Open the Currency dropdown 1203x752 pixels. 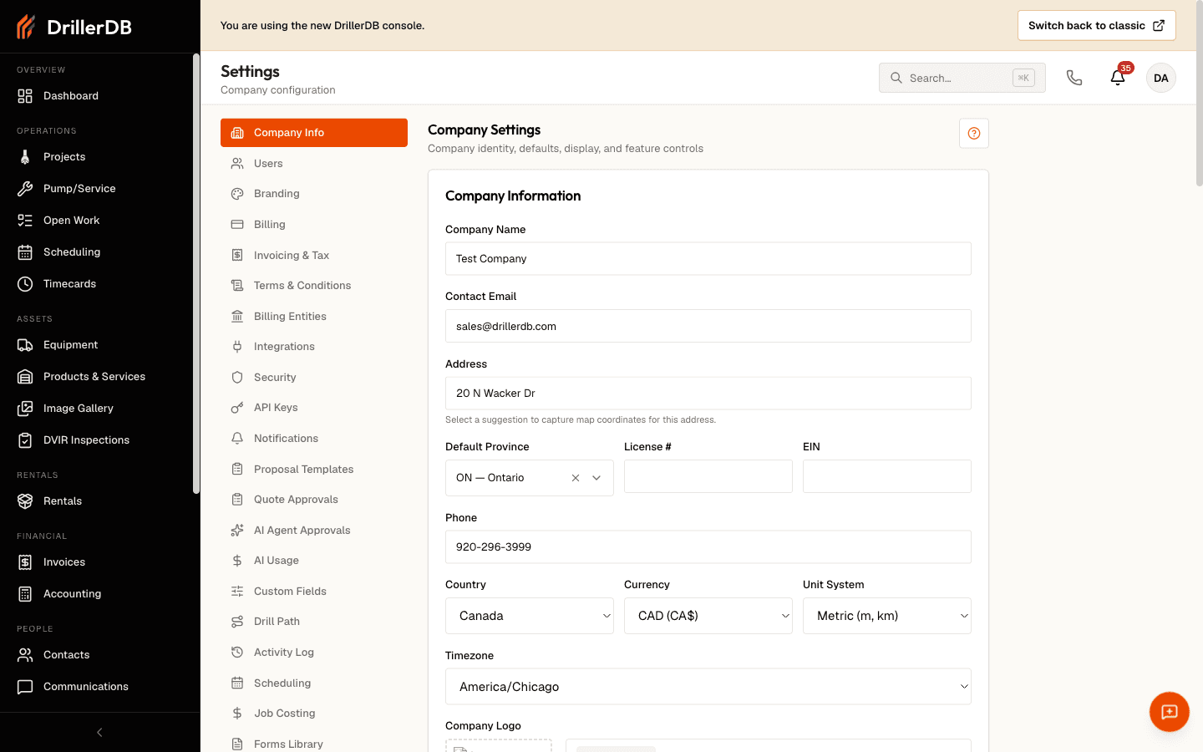click(708, 616)
